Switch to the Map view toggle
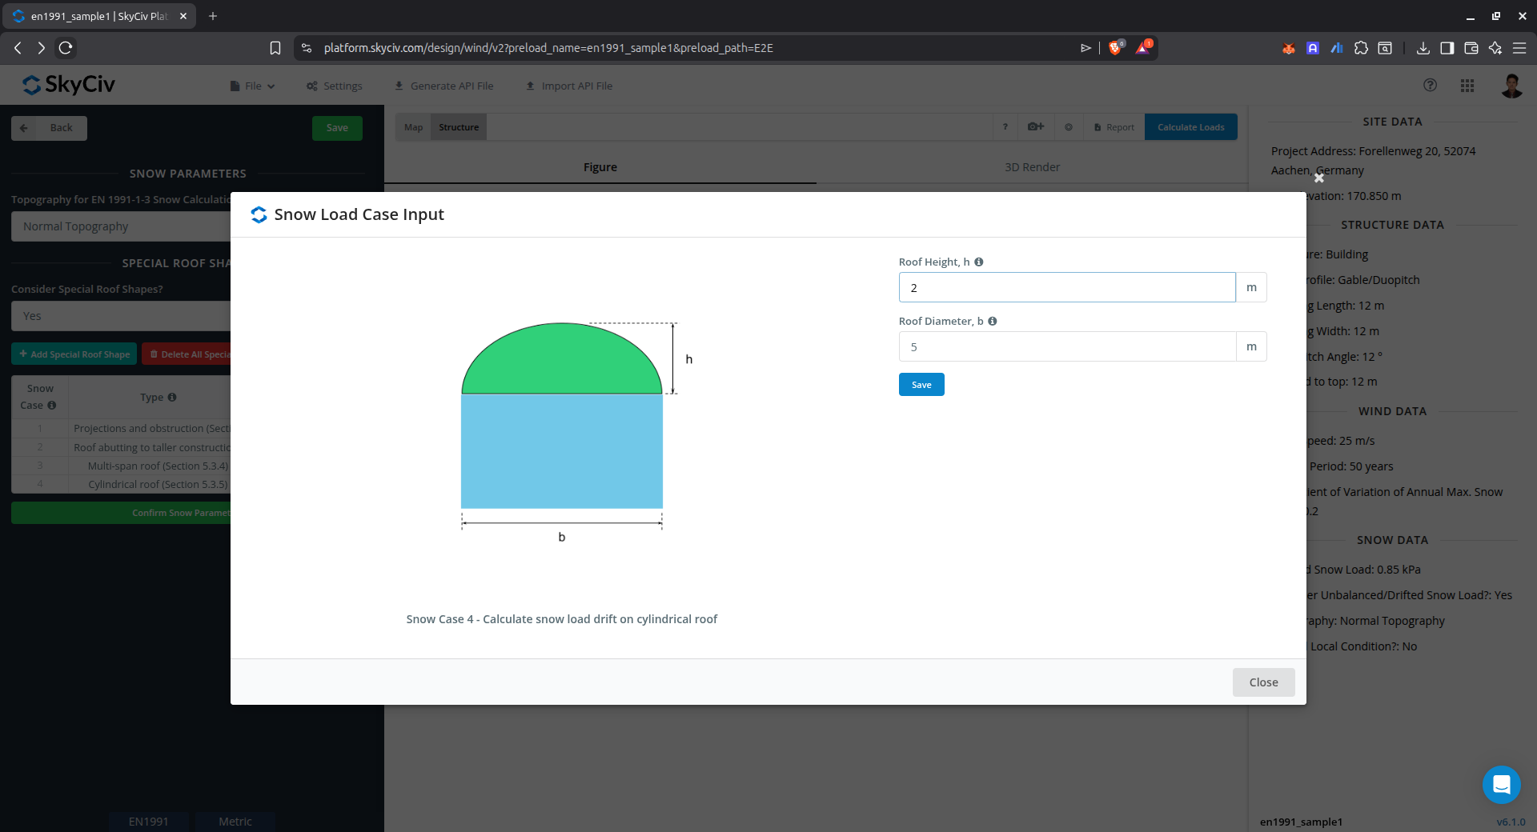The image size is (1537, 832). 413,127
